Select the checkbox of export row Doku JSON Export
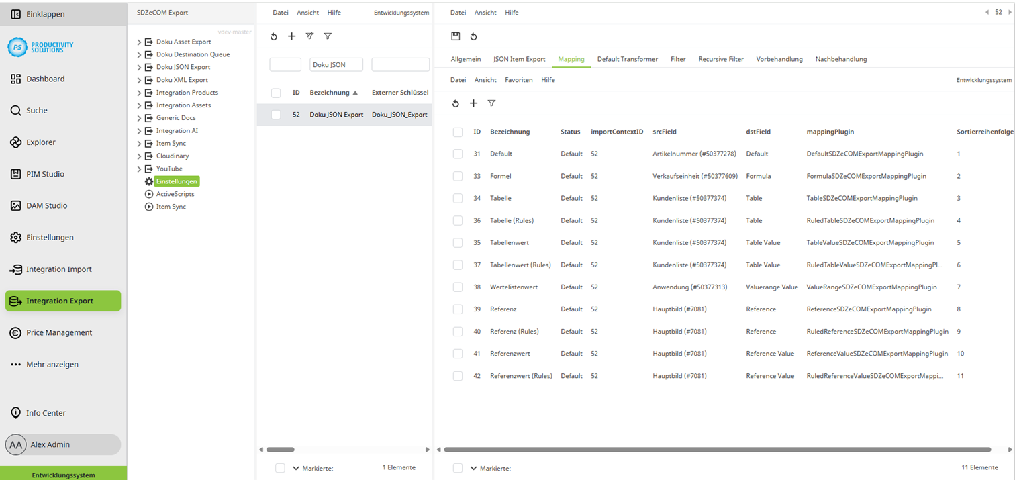The height and width of the screenshot is (480, 1015). [x=275, y=114]
